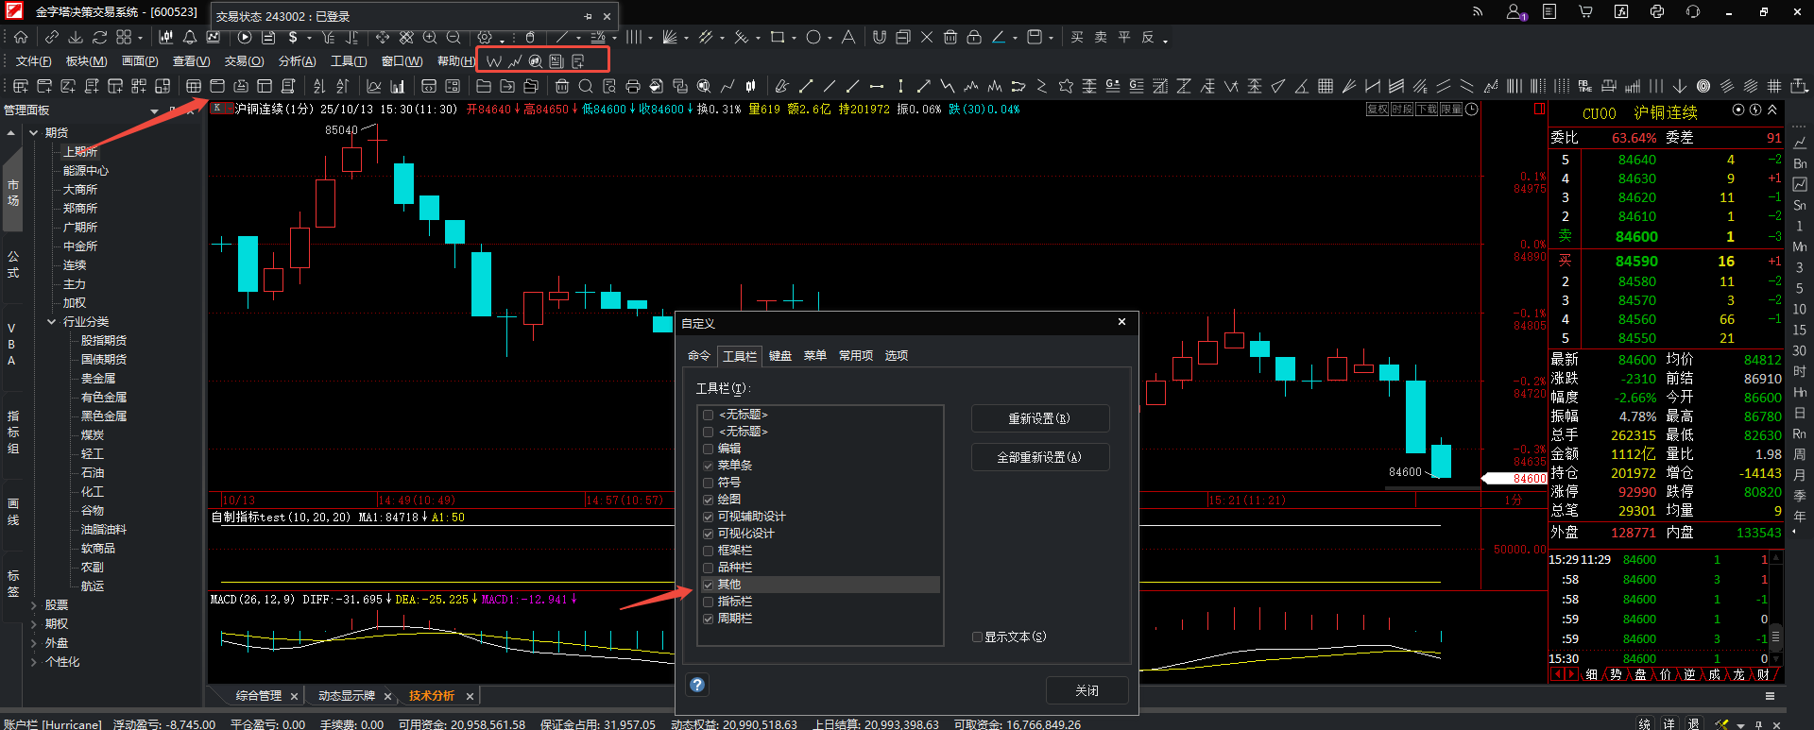Click the star drawing tool icon
The height and width of the screenshot is (730, 1814).
pos(1066,87)
